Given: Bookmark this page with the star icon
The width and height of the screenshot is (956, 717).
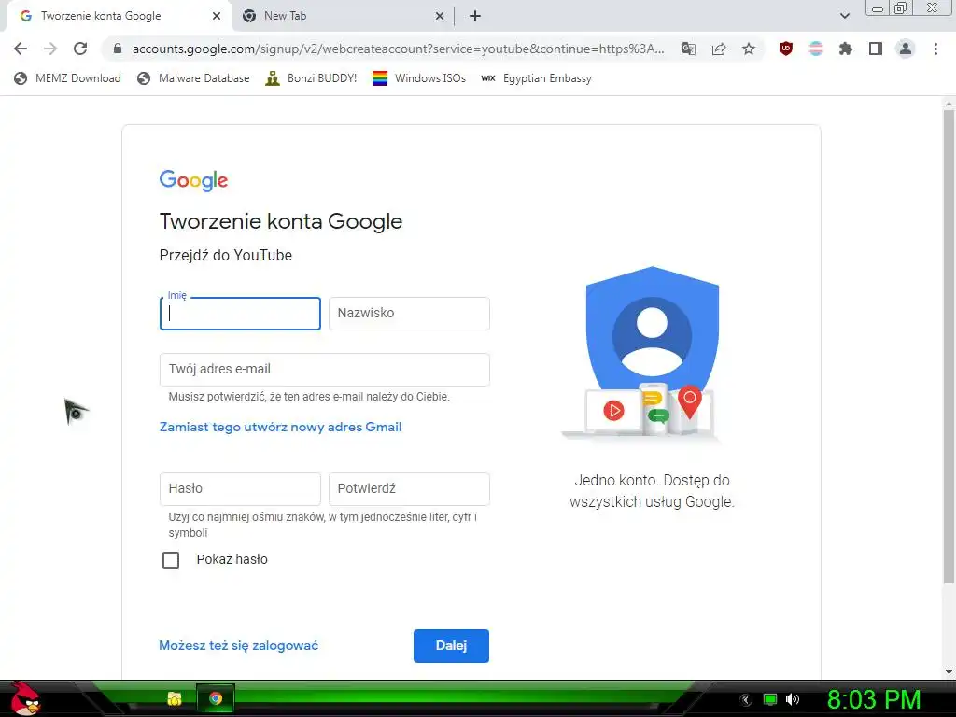Looking at the screenshot, I should pos(749,49).
